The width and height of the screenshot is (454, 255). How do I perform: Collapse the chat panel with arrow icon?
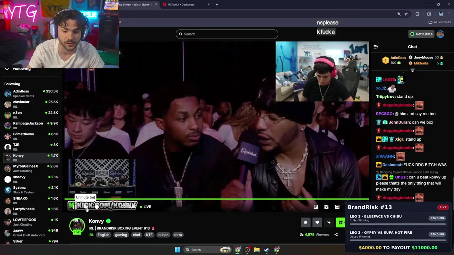click(x=376, y=47)
